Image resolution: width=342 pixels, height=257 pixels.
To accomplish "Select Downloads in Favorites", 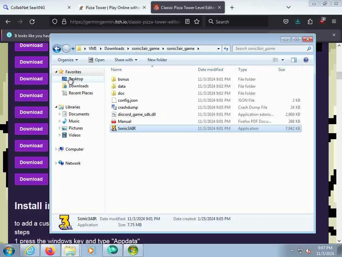I will tap(78, 86).
